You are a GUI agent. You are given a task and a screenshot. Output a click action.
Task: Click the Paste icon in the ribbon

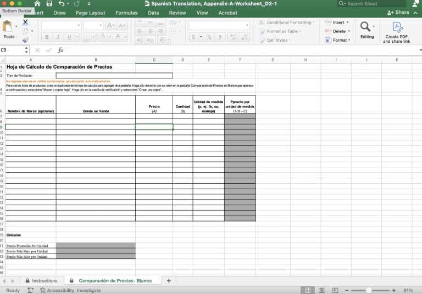(9, 27)
